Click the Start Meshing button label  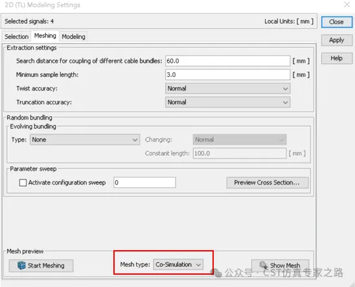coord(46,266)
